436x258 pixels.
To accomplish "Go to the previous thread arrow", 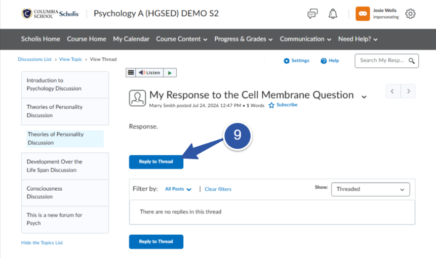I will tap(393, 91).
